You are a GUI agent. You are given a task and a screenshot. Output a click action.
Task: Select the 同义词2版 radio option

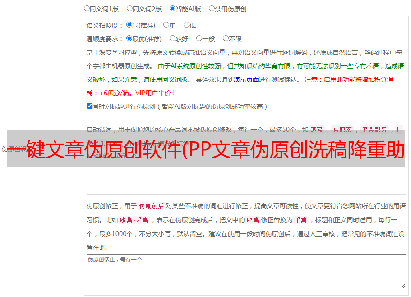[129, 9]
